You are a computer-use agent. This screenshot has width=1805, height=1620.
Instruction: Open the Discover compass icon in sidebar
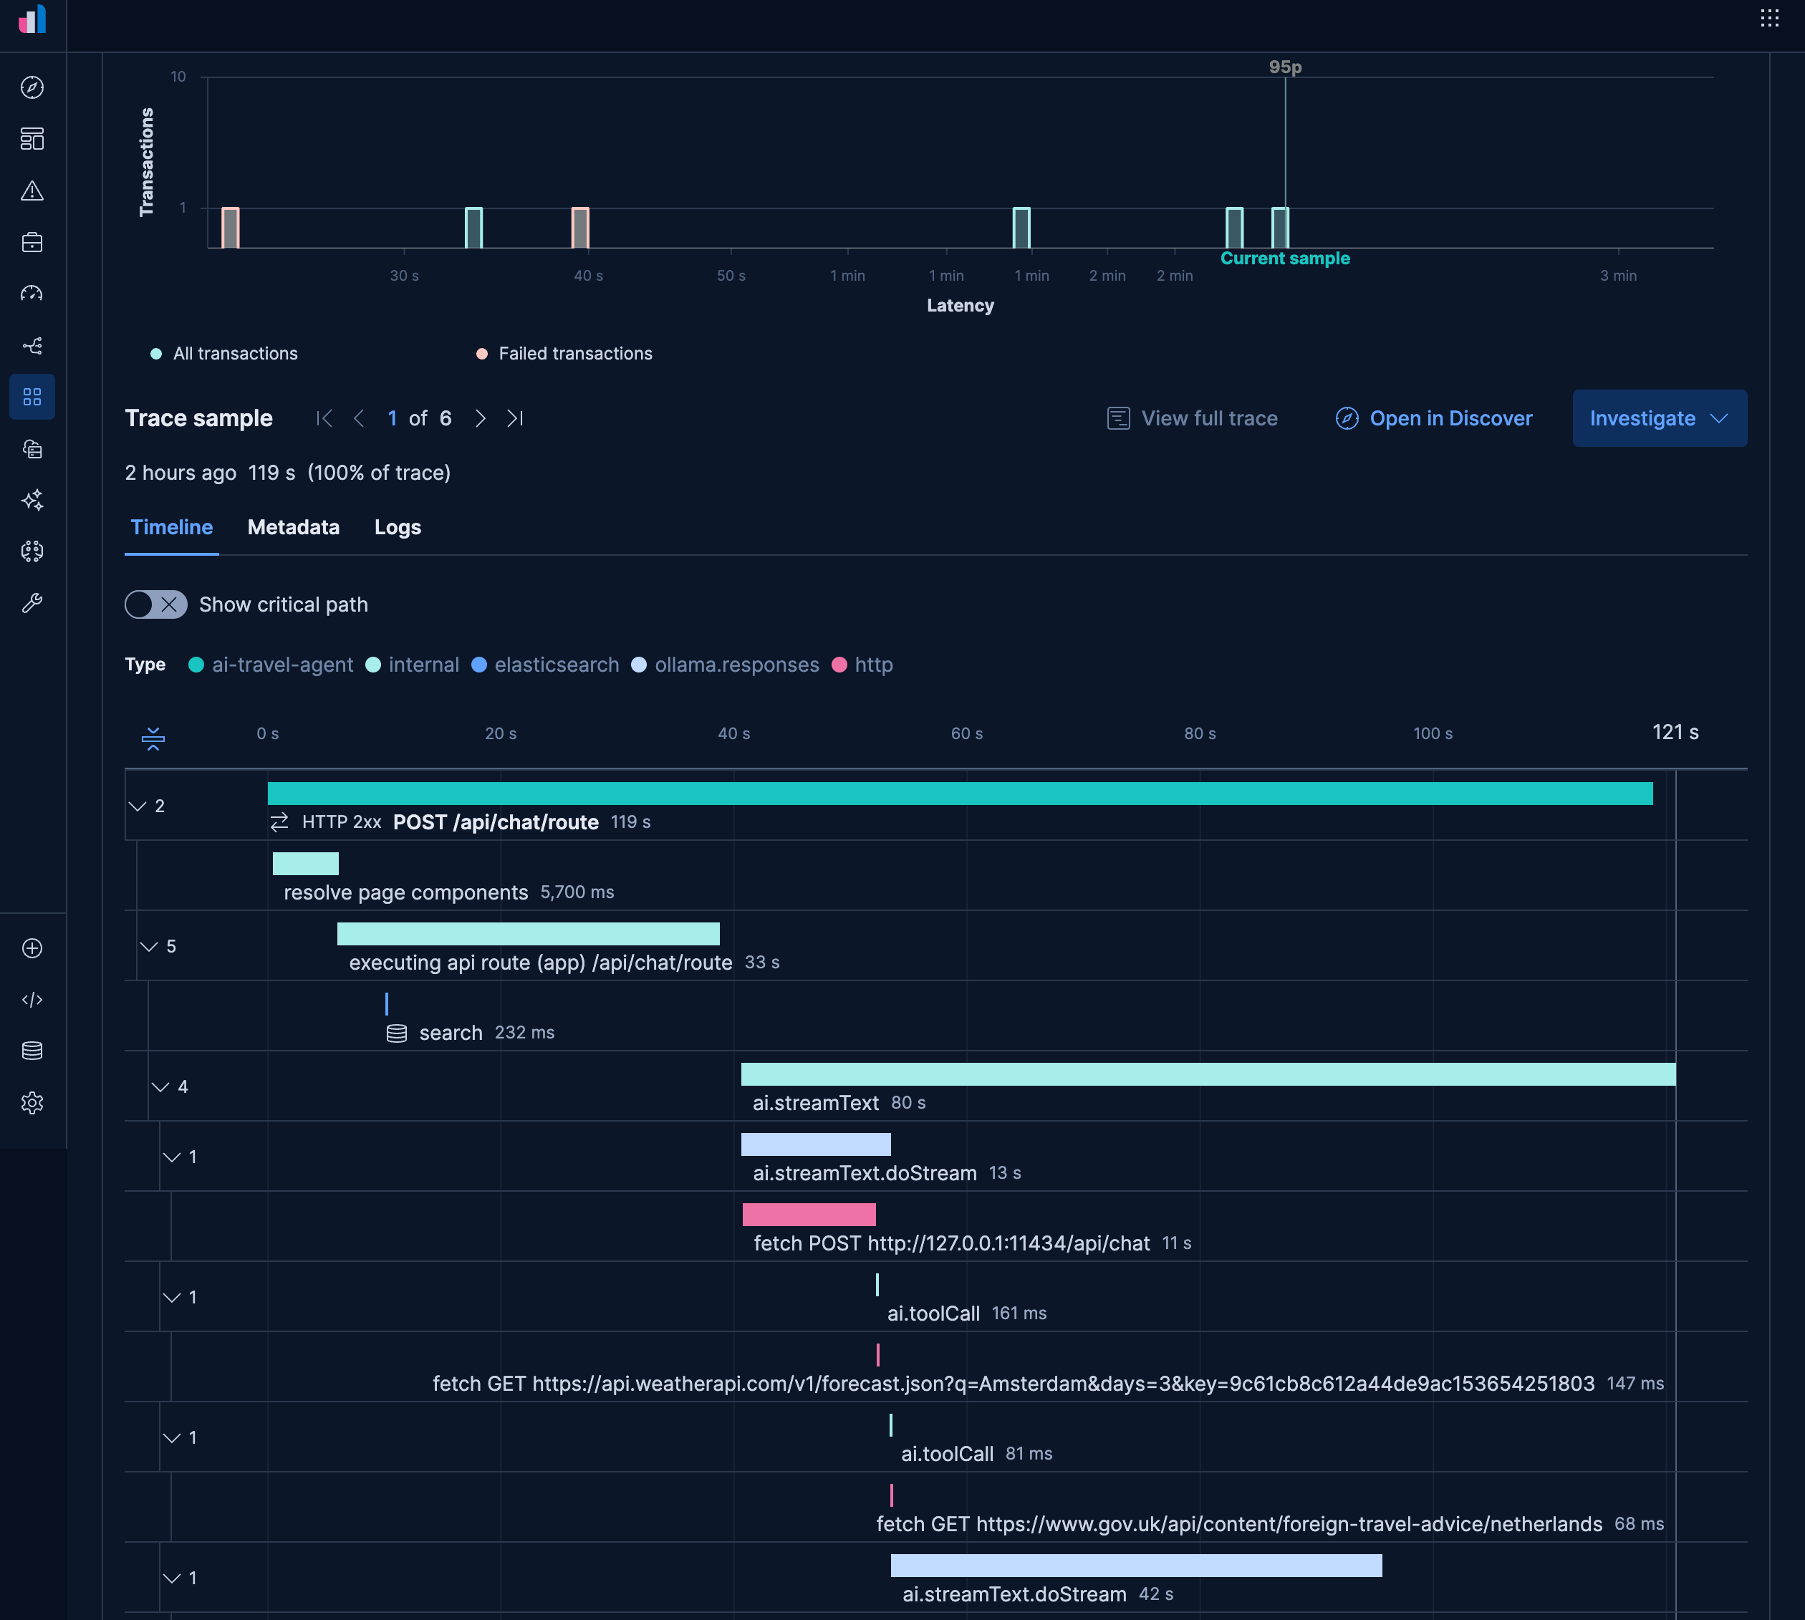tap(32, 87)
